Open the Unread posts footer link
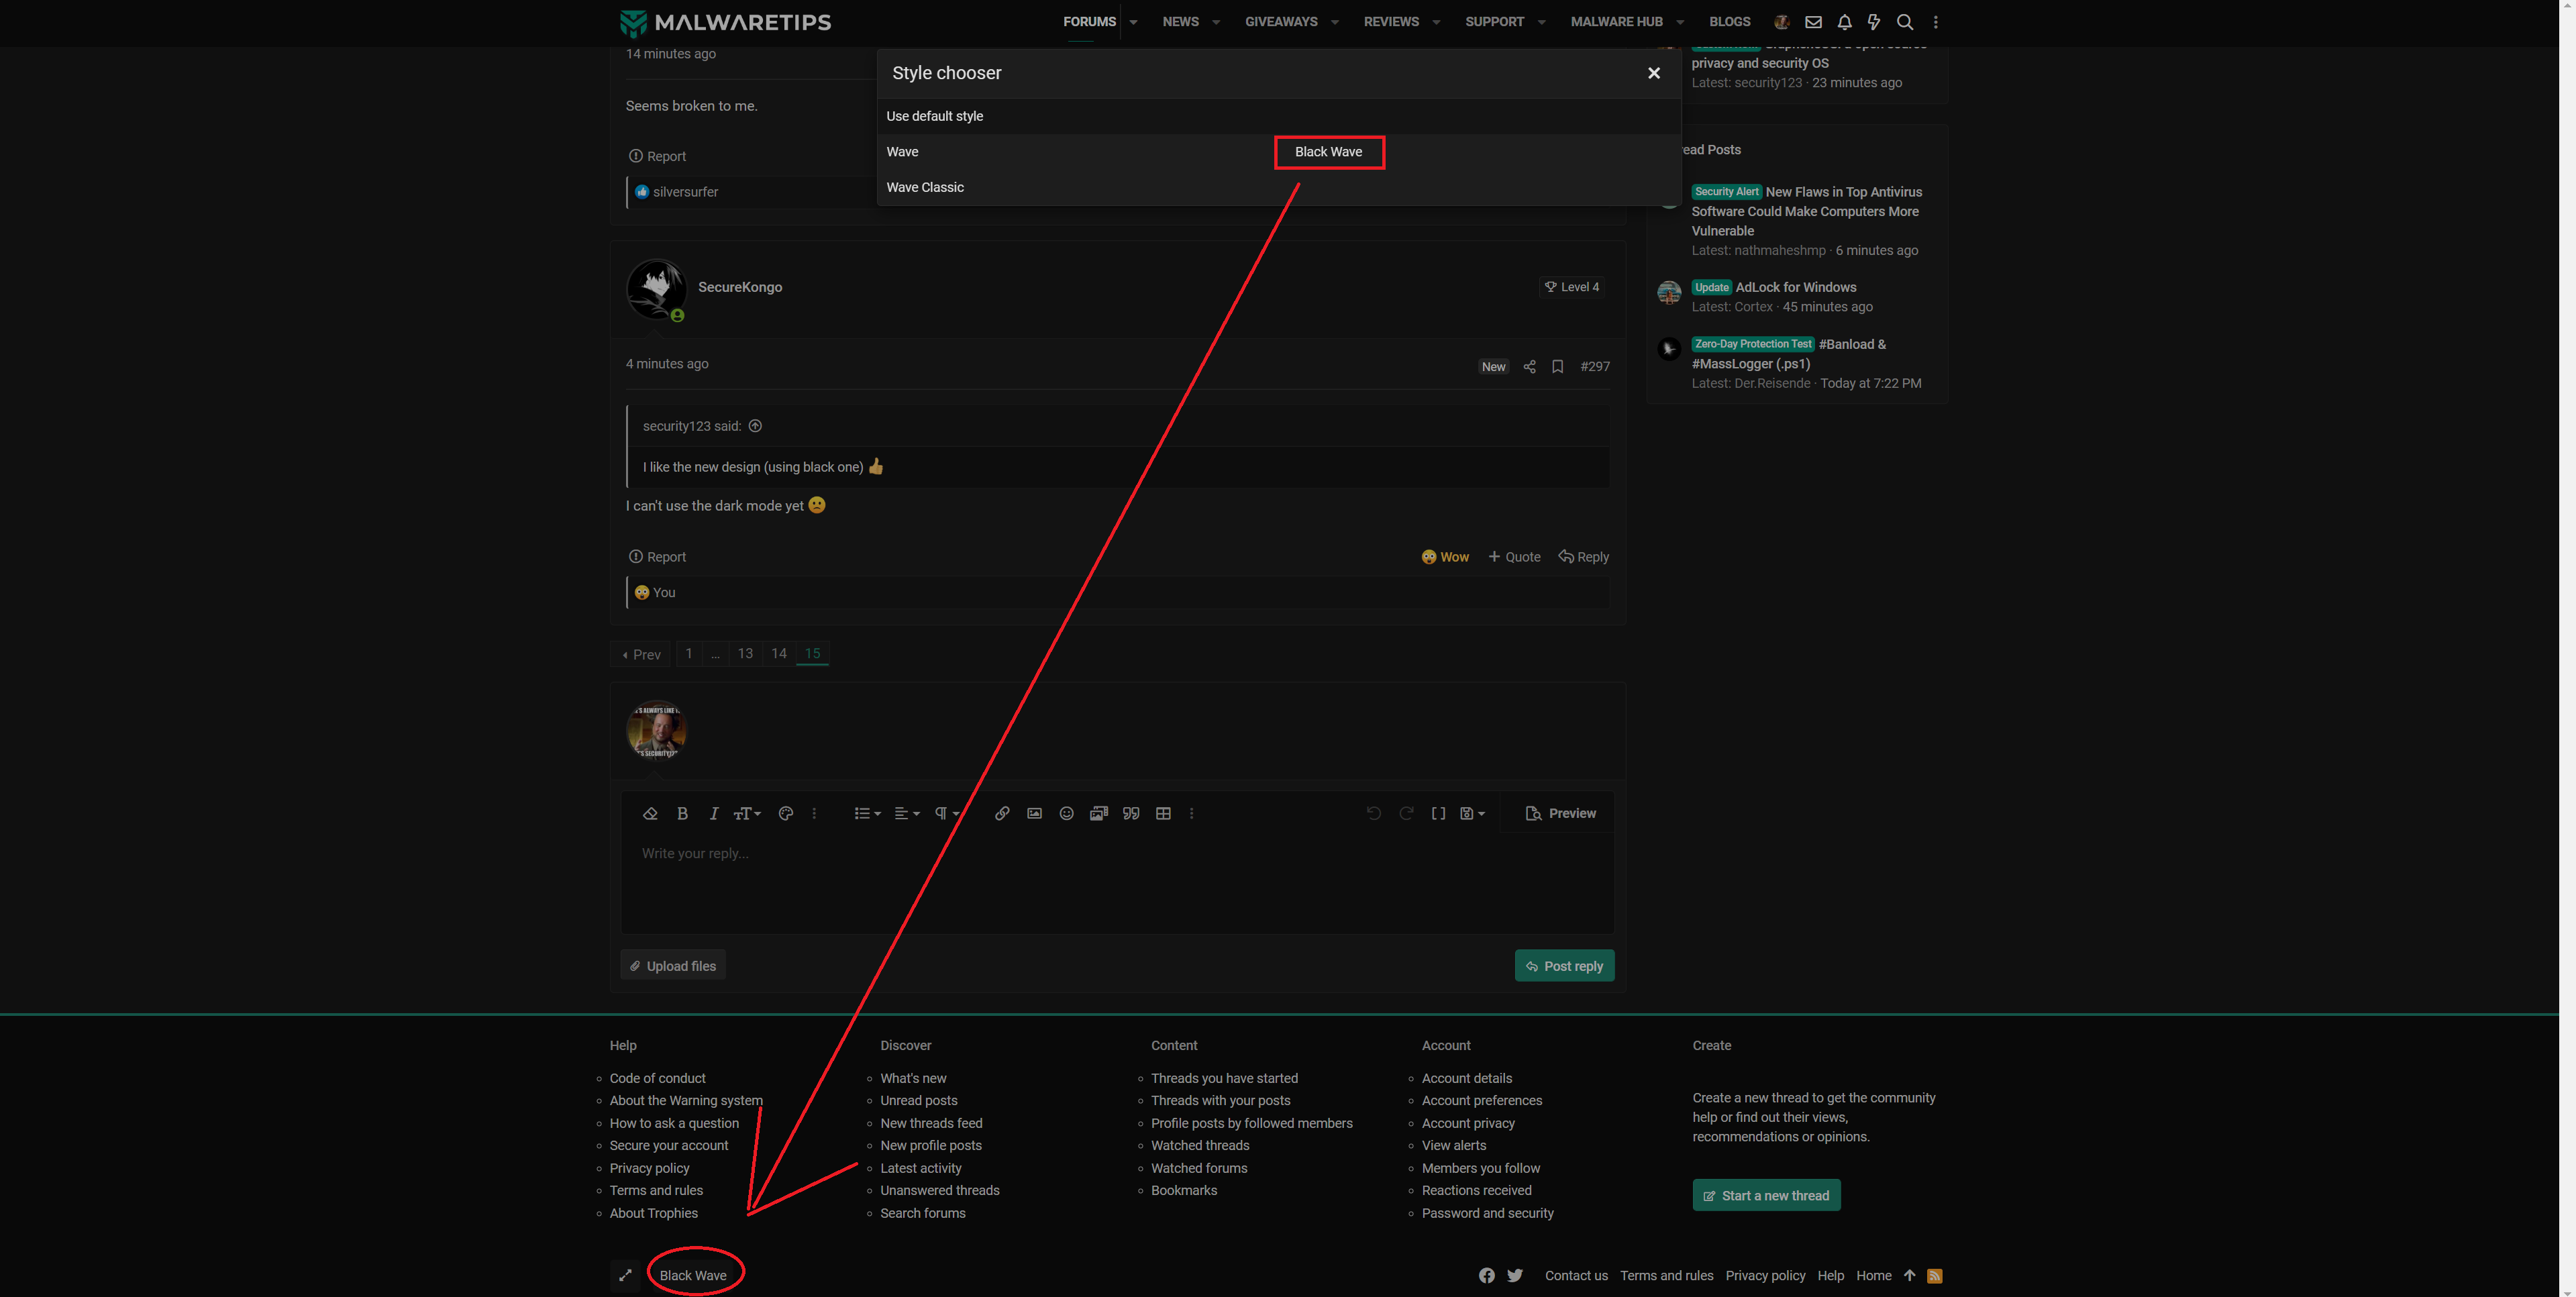This screenshot has width=2576, height=1297. click(x=918, y=1100)
